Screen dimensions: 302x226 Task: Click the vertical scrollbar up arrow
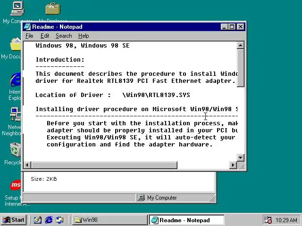point(240,45)
